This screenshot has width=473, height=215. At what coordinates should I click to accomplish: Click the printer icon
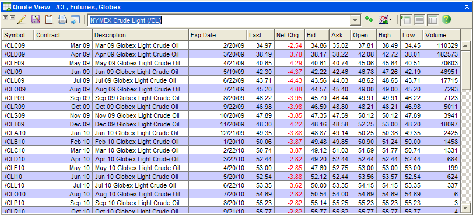coord(62,20)
